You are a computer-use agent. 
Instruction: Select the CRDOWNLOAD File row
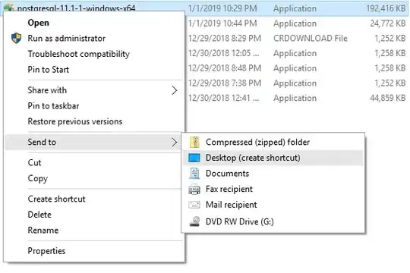click(297, 39)
